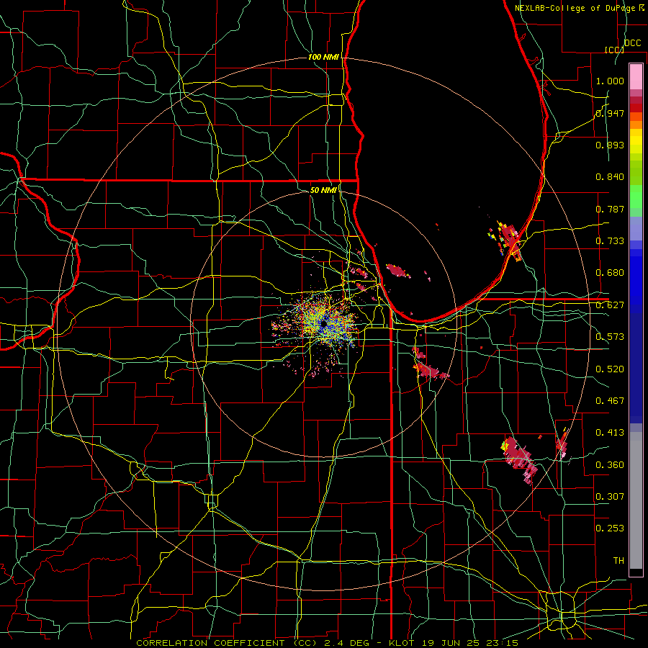This screenshot has height=648, width=648.
Task: Select the 0.360 scale value
Action: (610, 465)
